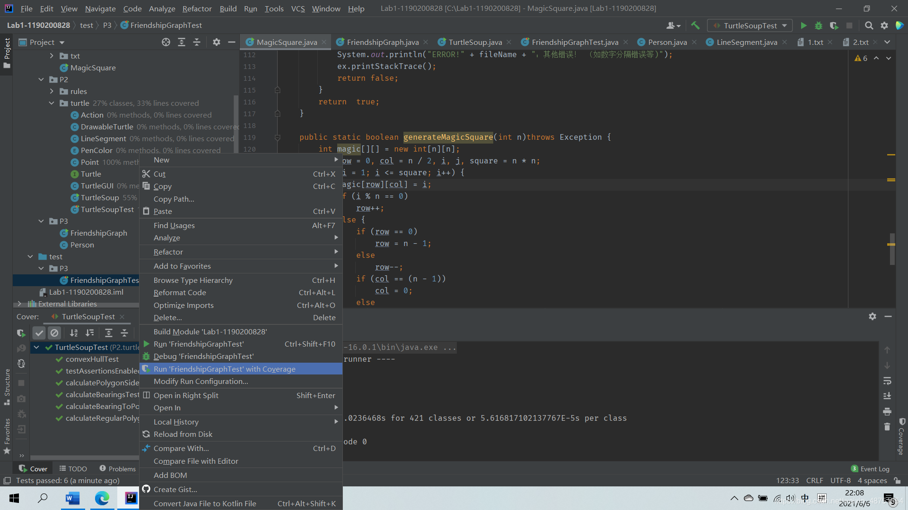Toggle show ignored tests icon
The image size is (908, 510).
(54, 333)
